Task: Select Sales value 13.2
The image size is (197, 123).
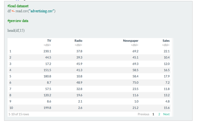Action: (167, 95)
